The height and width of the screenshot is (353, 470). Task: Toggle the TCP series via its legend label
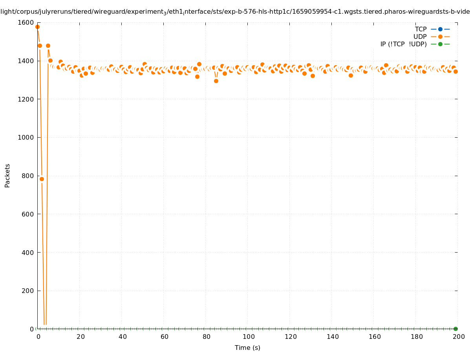(421, 29)
